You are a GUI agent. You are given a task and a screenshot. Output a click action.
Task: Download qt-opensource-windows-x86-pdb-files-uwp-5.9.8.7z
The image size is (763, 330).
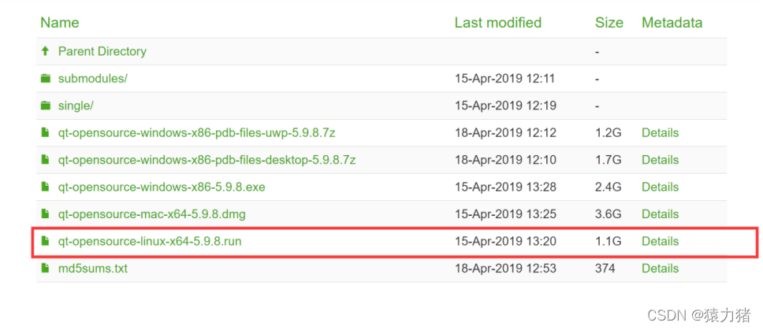196,132
